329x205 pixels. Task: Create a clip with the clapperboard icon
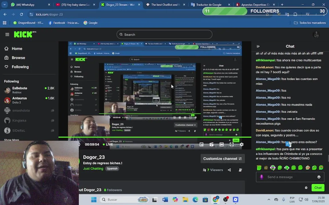212,144
